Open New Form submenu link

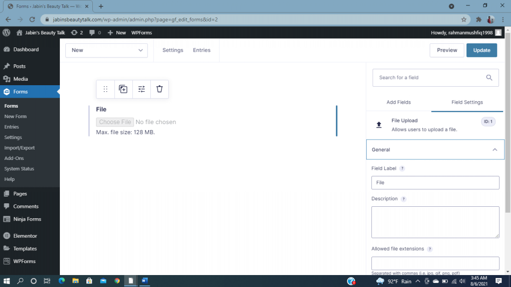(15, 117)
